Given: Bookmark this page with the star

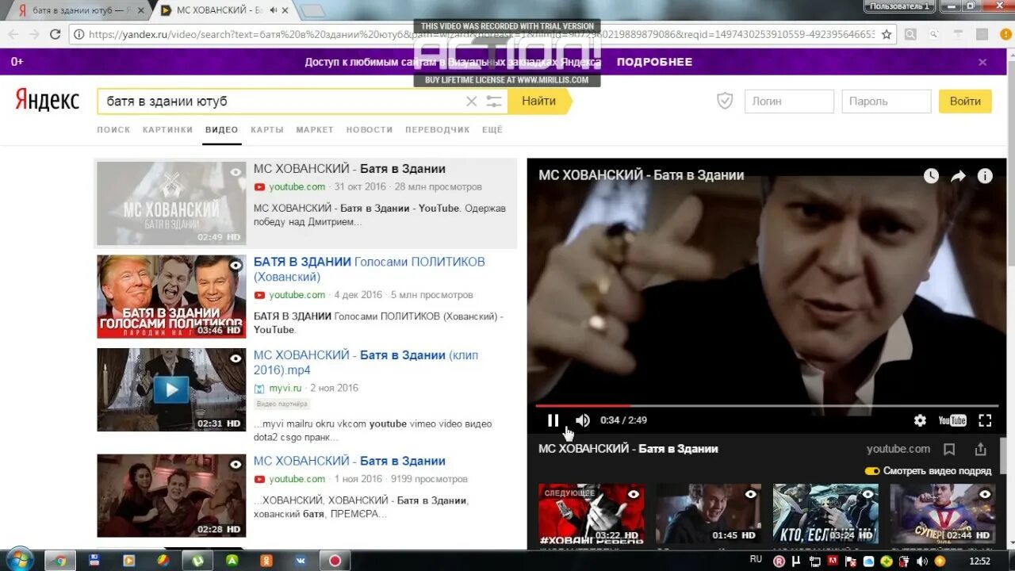Looking at the screenshot, I should pos(887,34).
